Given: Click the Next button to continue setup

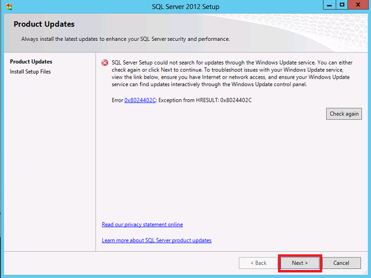Looking at the screenshot, I should coord(300,263).
